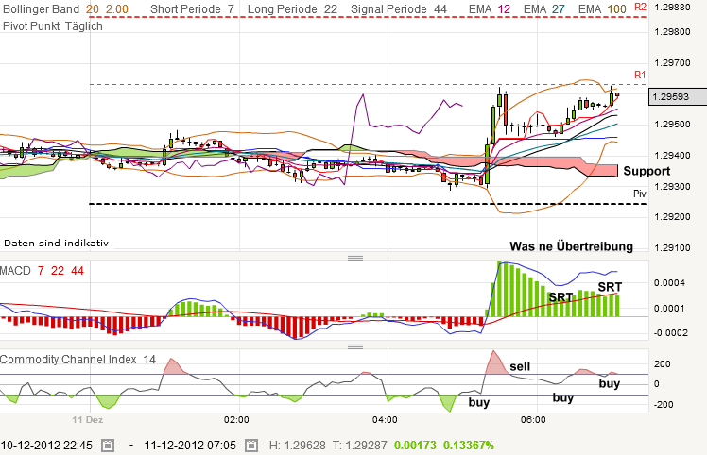Click the change value 0.00173
This screenshot has width=707, height=455.
(415, 446)
